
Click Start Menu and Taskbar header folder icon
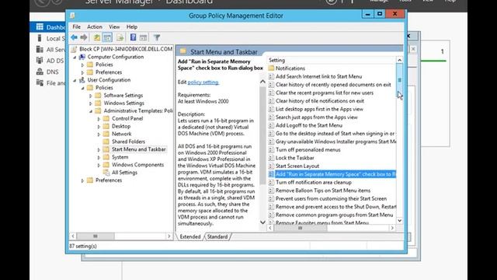click(x=183, y=51)
